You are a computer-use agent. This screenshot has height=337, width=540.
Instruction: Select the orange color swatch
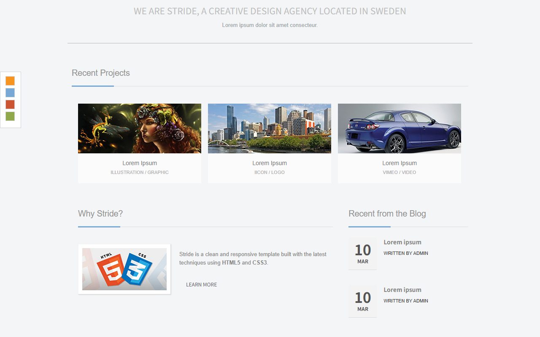tap(10, 81)
